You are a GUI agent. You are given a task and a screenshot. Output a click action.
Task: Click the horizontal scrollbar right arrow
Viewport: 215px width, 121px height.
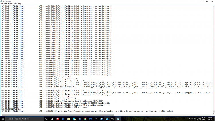tap(212, 115)
